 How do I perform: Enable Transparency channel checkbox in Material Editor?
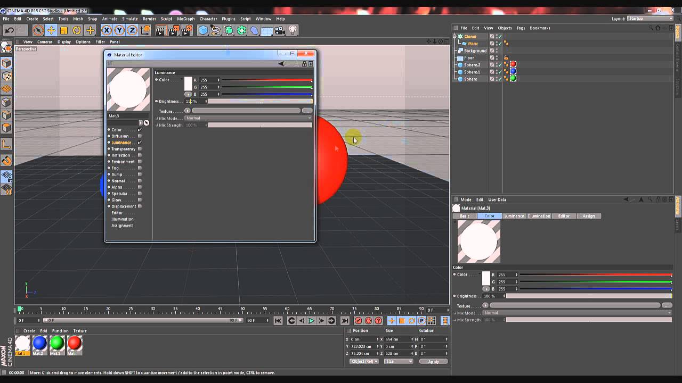pos(140,149)
